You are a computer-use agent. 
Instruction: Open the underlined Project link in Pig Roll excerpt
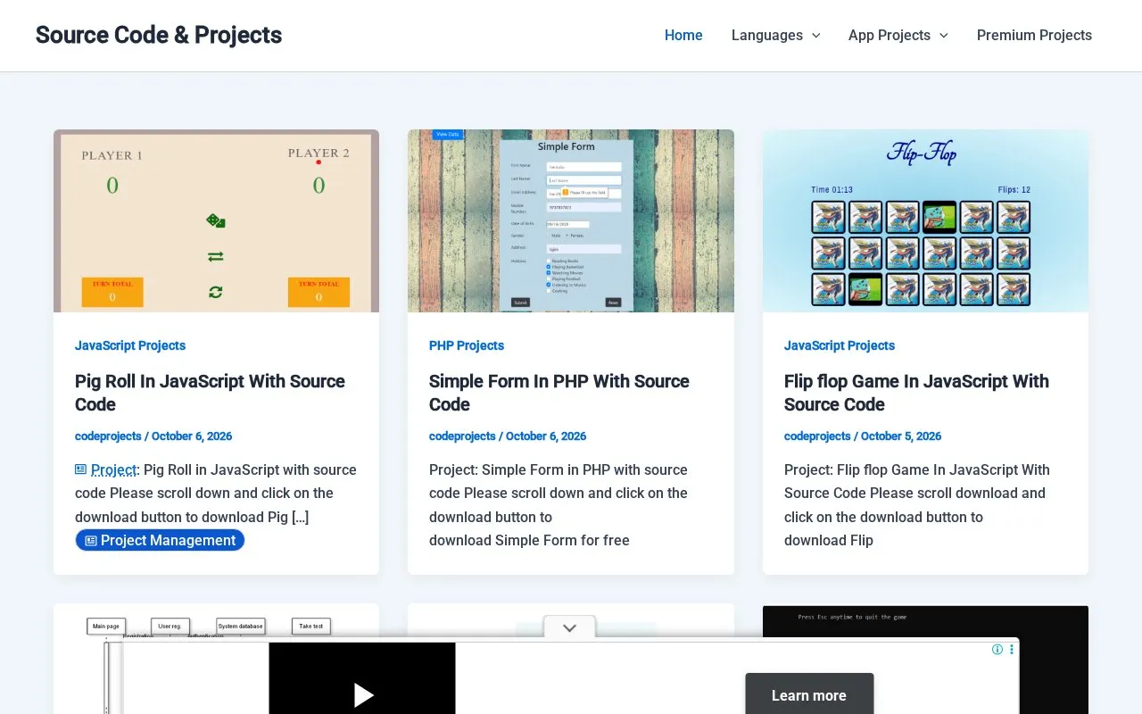114,469
